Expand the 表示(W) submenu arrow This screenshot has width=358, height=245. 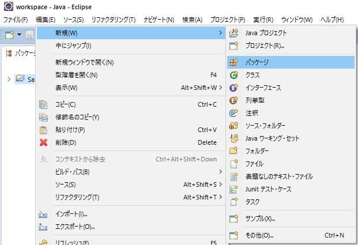[220, 88]
